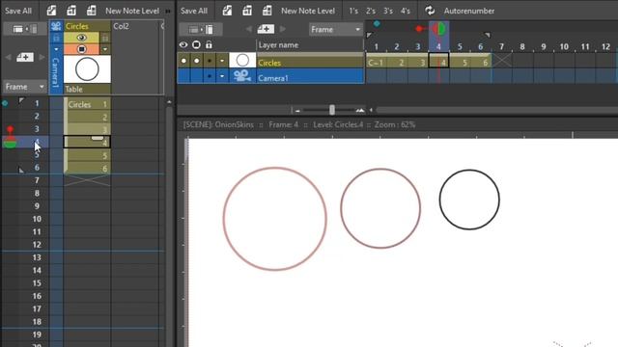Click Save All in the xsheet toolbar
This screenshot has height=347, width=618.
pyautogui.click(x=18, y=11)
